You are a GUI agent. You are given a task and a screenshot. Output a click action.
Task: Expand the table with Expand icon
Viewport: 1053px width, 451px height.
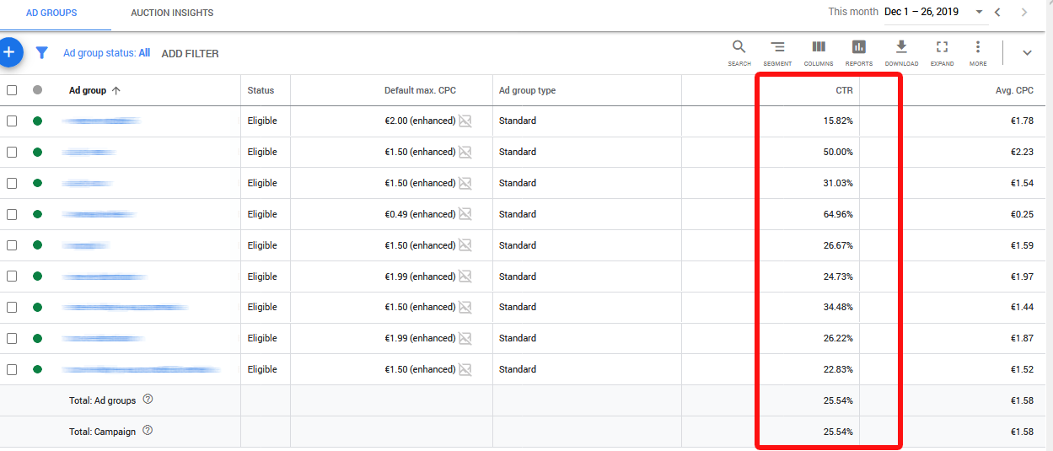[942, 51]
